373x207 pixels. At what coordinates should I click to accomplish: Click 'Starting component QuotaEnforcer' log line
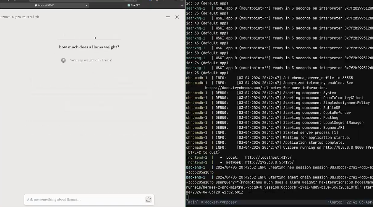click(x=268, y=113)
